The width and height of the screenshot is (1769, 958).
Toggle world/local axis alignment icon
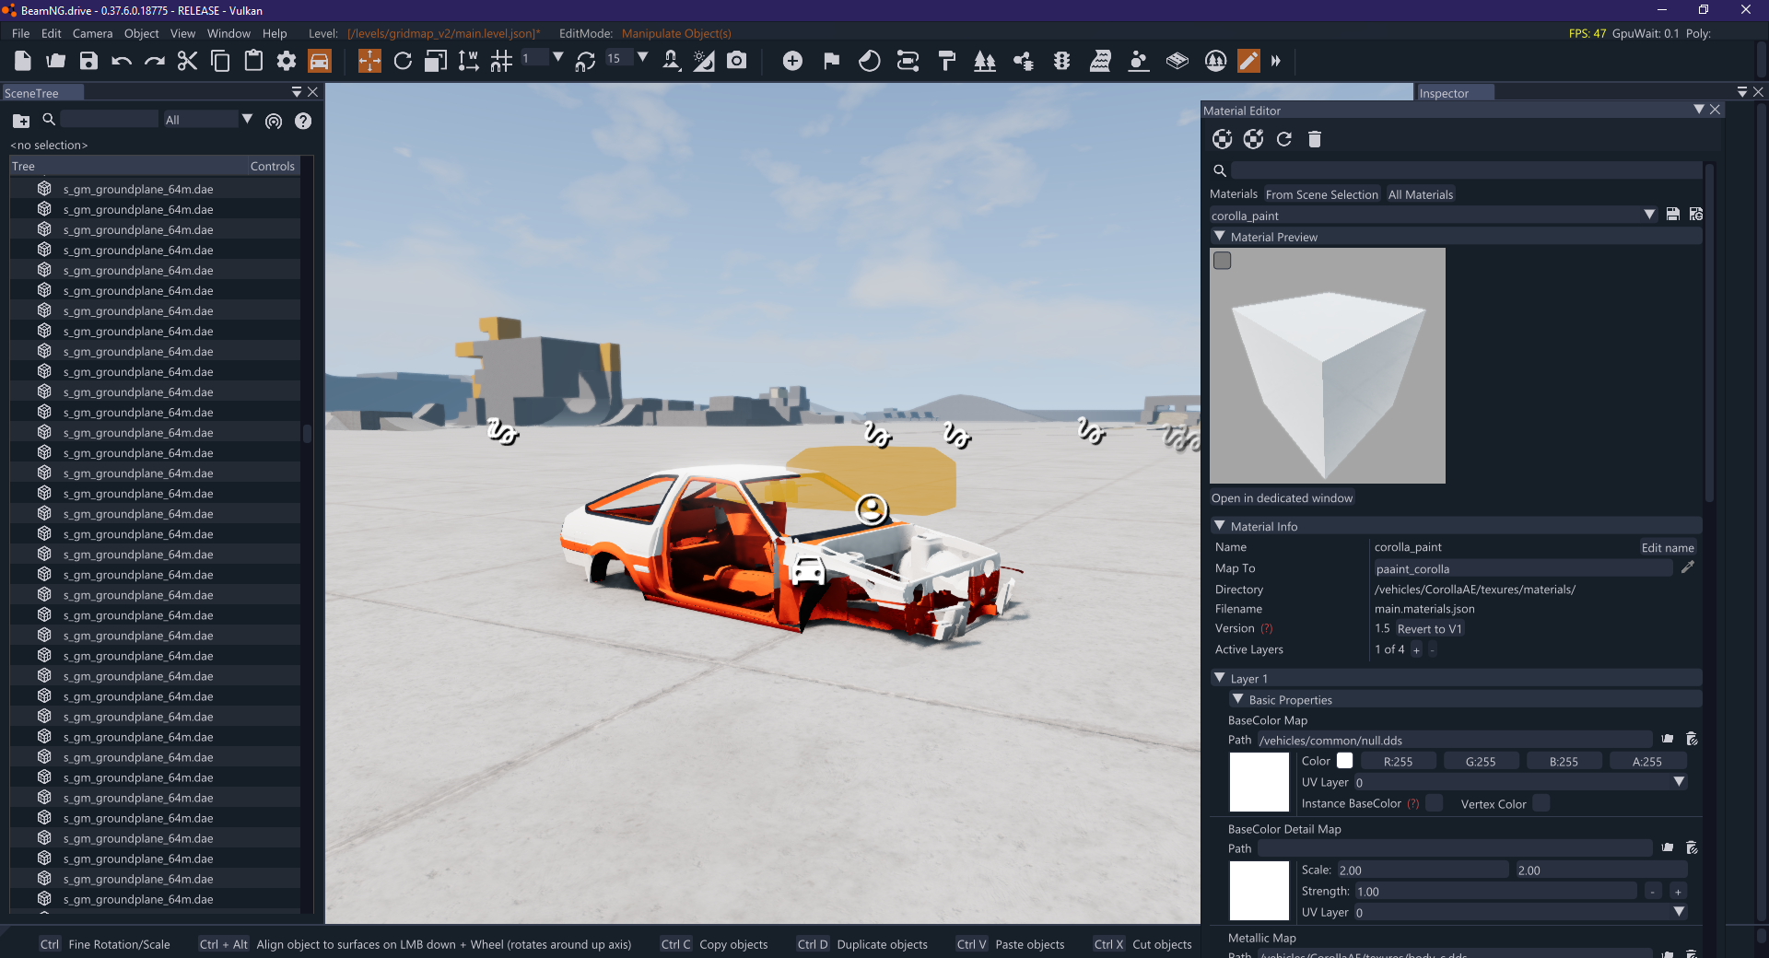pyautogui.click(x=469, y=61)
